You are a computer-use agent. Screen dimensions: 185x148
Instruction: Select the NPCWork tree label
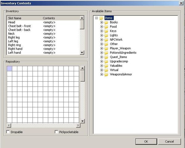click(x=116, y=40)
